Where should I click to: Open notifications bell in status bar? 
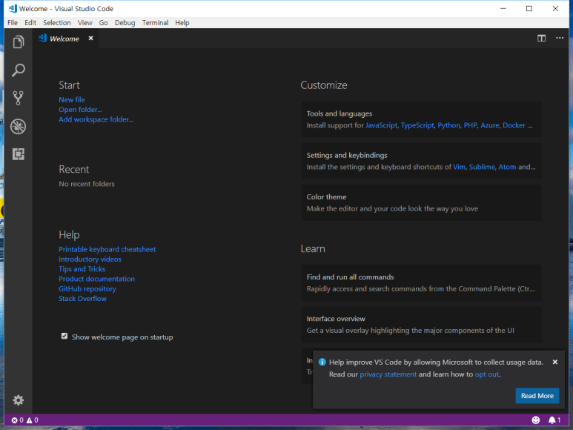point(554,420)
